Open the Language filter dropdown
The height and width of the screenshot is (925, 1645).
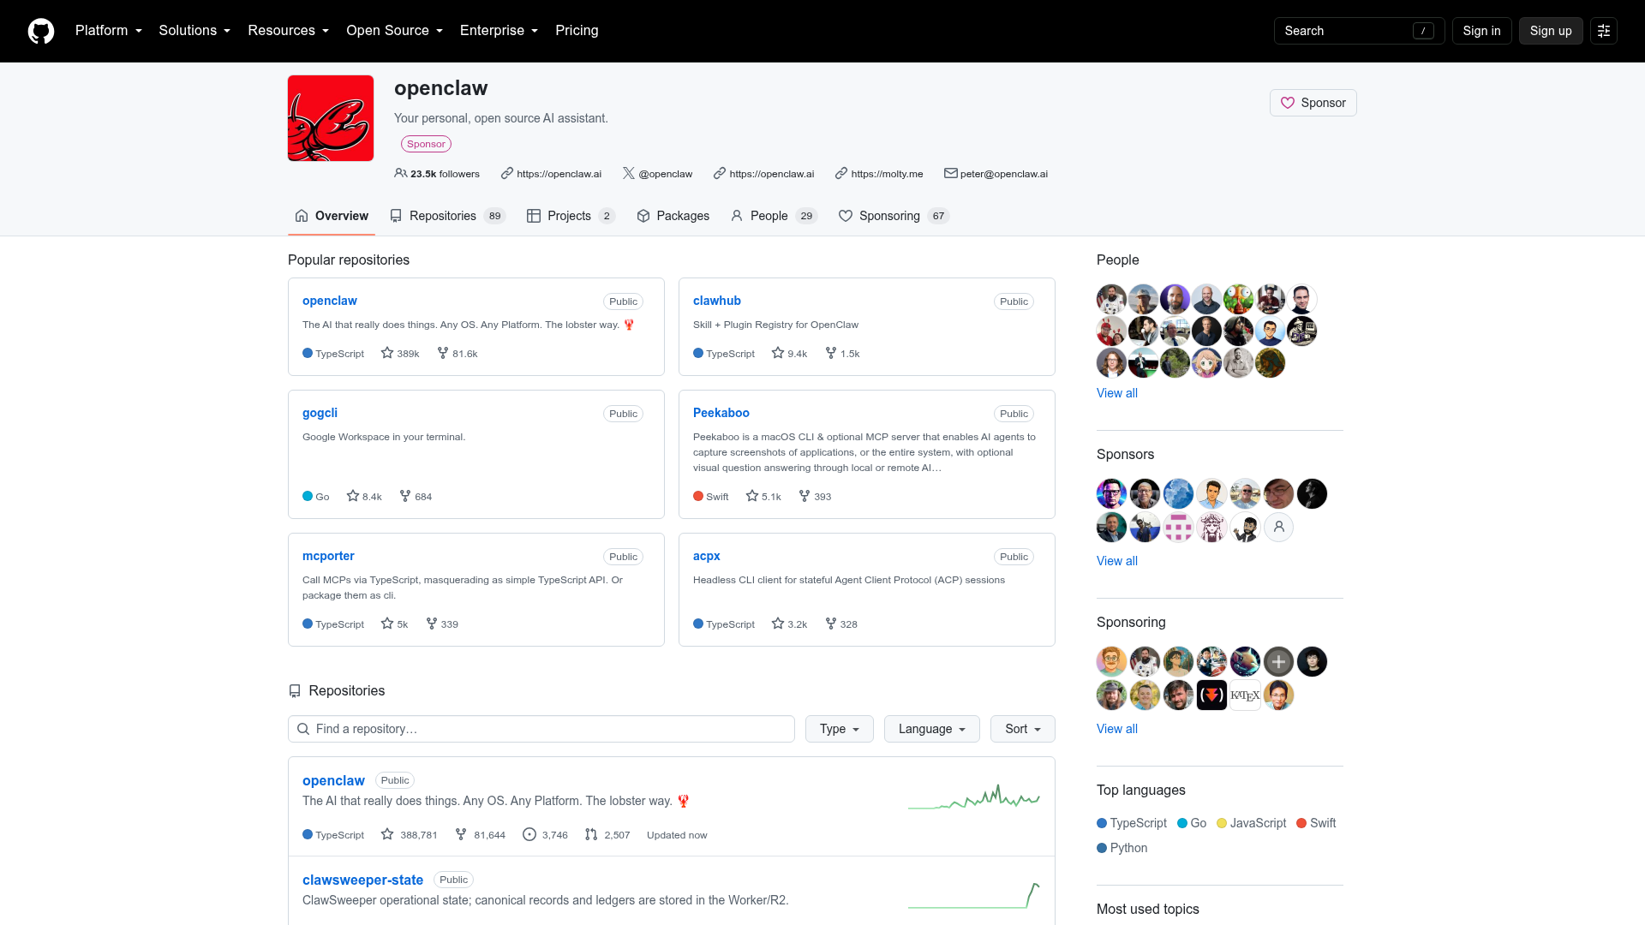pos(932,729)
